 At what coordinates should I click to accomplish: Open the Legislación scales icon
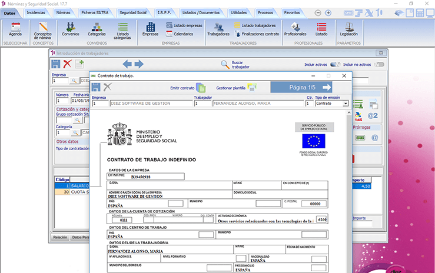349,27
